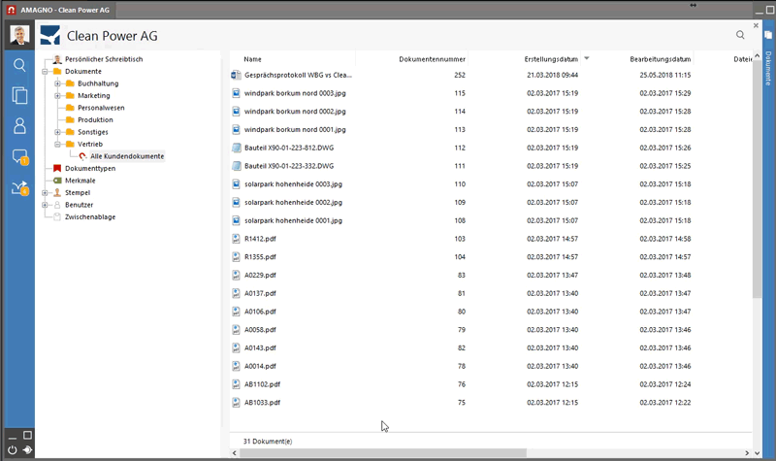Image resolution: width=776 pixels, height=461 pixels.
Task: Collapse the Vertrieb folder
Action: 57,144
